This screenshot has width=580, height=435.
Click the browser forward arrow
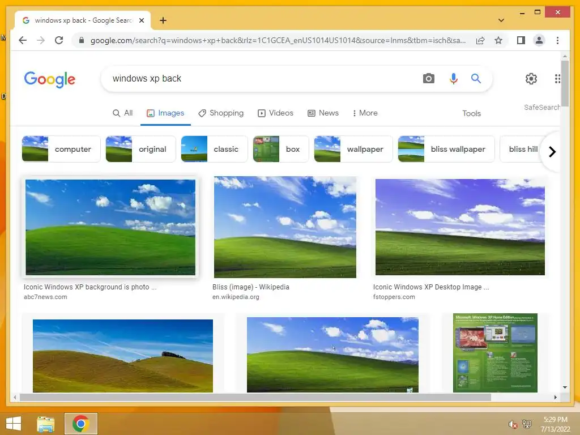coord(41,40)
